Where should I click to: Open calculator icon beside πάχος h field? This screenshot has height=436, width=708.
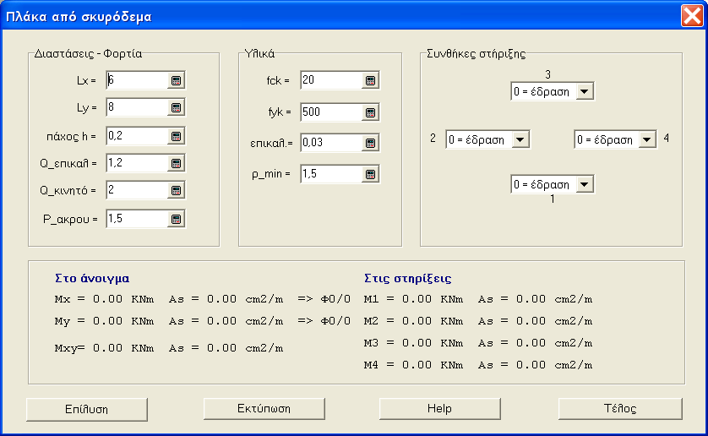click(176, 136)
